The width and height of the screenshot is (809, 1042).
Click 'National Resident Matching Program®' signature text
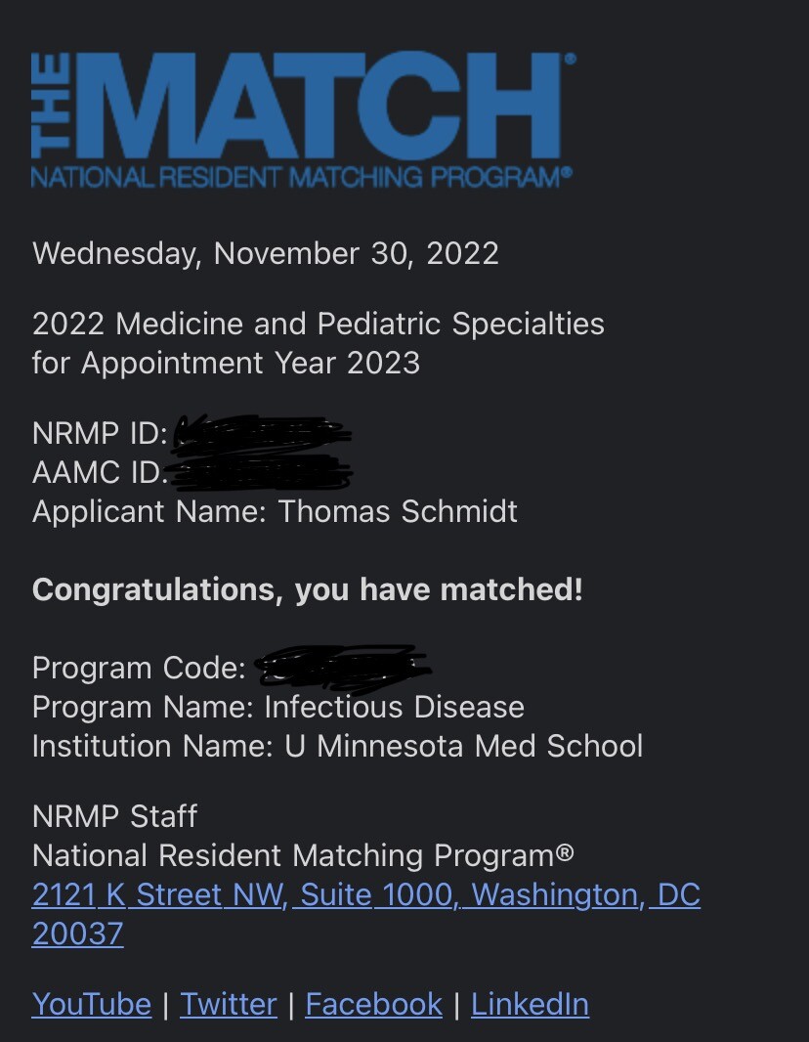coord(303,855)
